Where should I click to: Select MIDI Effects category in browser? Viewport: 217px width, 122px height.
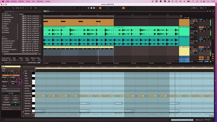(7, 20)
